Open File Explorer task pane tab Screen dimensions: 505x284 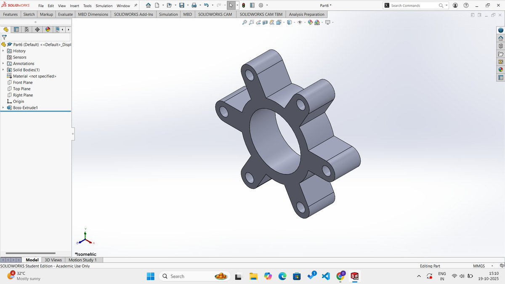[500, 54]
